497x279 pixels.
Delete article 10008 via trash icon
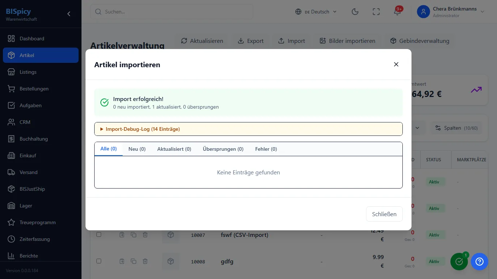point(145,261)
